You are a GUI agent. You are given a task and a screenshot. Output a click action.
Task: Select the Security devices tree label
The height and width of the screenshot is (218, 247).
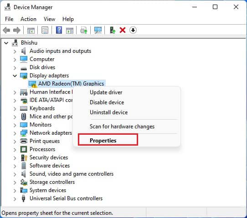tap(49, 157)
